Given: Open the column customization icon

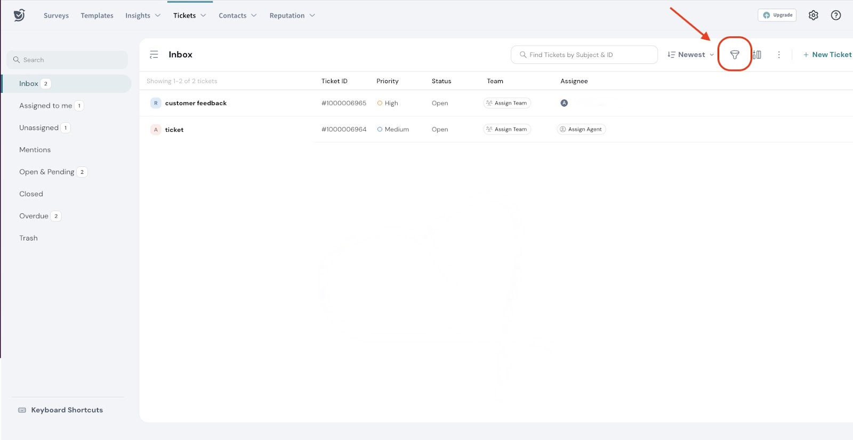Looking at the screenshot, I should [757, 54].
